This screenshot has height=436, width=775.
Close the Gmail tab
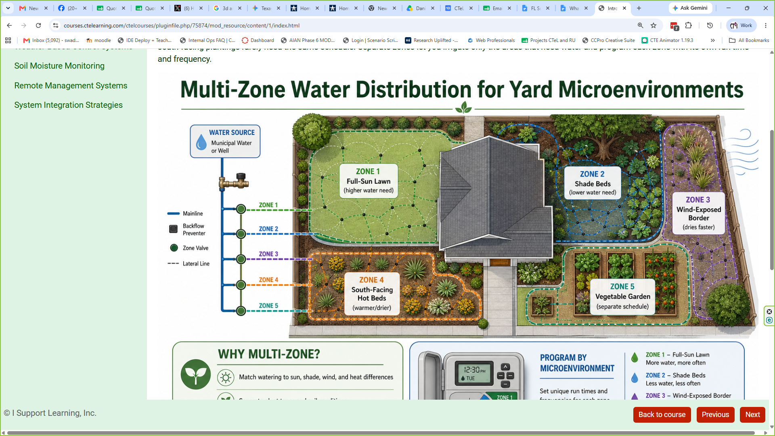(x=46, y=8)
